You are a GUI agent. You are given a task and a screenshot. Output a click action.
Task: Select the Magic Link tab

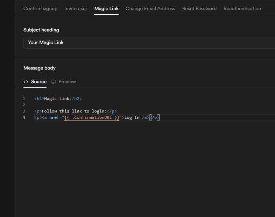coord(106,8)
